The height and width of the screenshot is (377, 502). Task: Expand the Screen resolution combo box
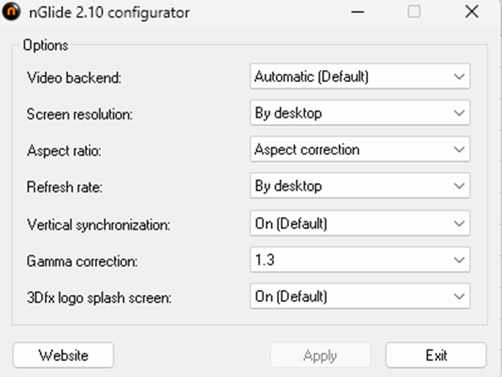(x=360, y=113)
